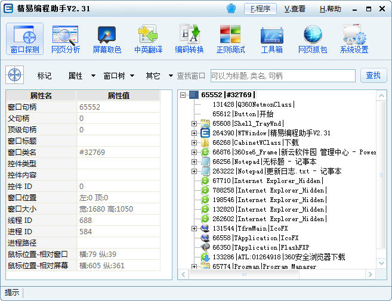Click the FlashFXP row icon
Viewport: 392px width, 301px height.
tap(205, 247)
